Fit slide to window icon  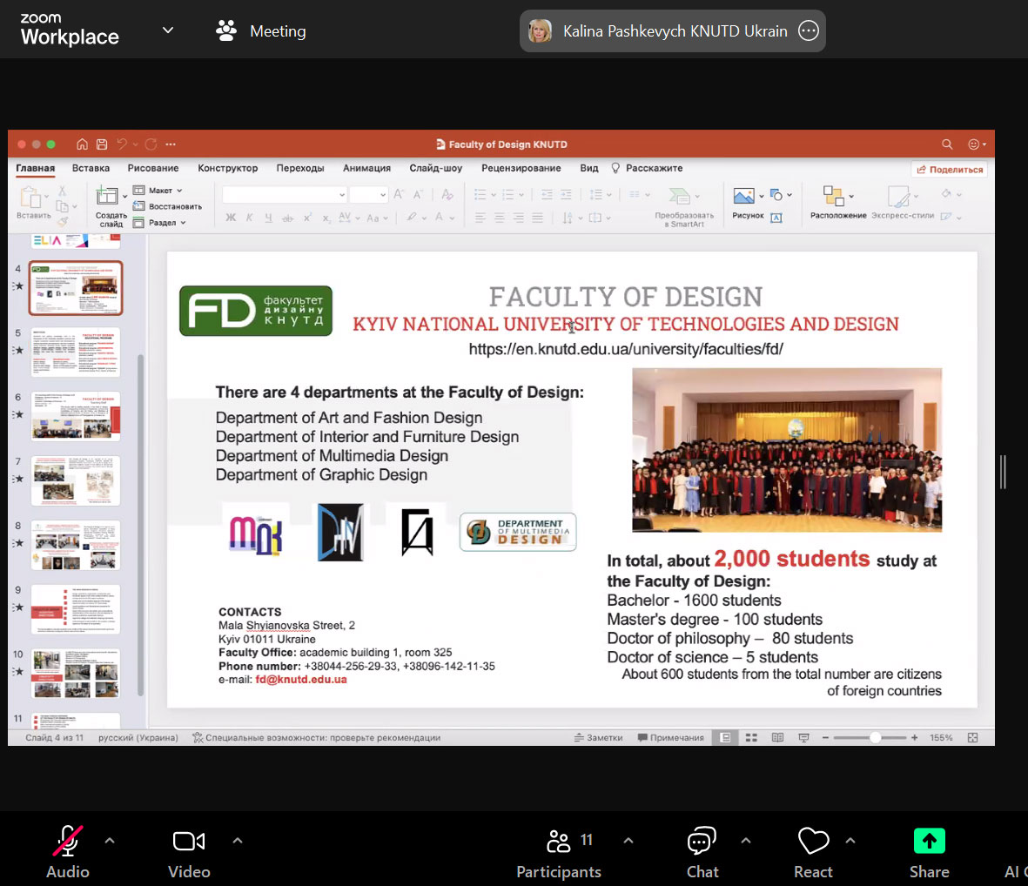point(973,738)
